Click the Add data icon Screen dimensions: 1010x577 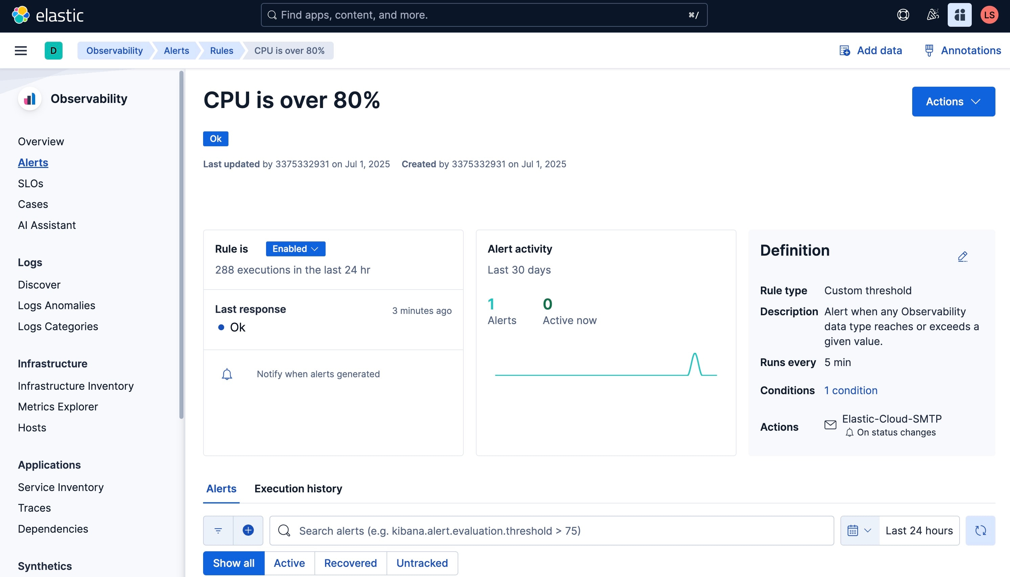844,50
